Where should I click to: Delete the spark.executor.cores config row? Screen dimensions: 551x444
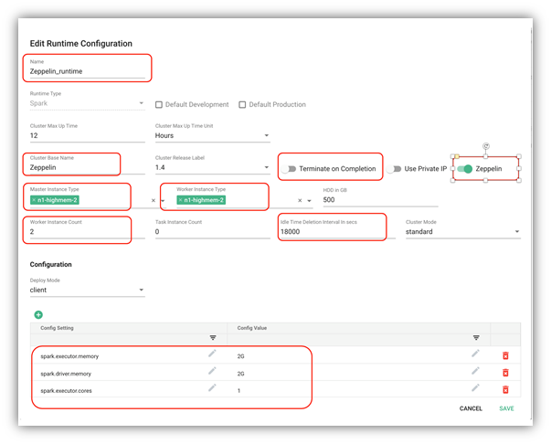(x=505, y=390)
